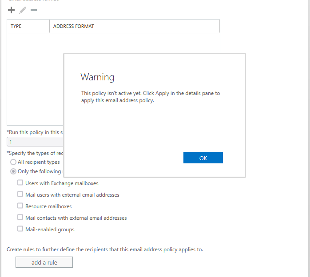The width and height of the screenshot is (310, 277).
Task: Select the 'All recipient types' radio button
Action: pyautogui.click(x=13, y=162)
